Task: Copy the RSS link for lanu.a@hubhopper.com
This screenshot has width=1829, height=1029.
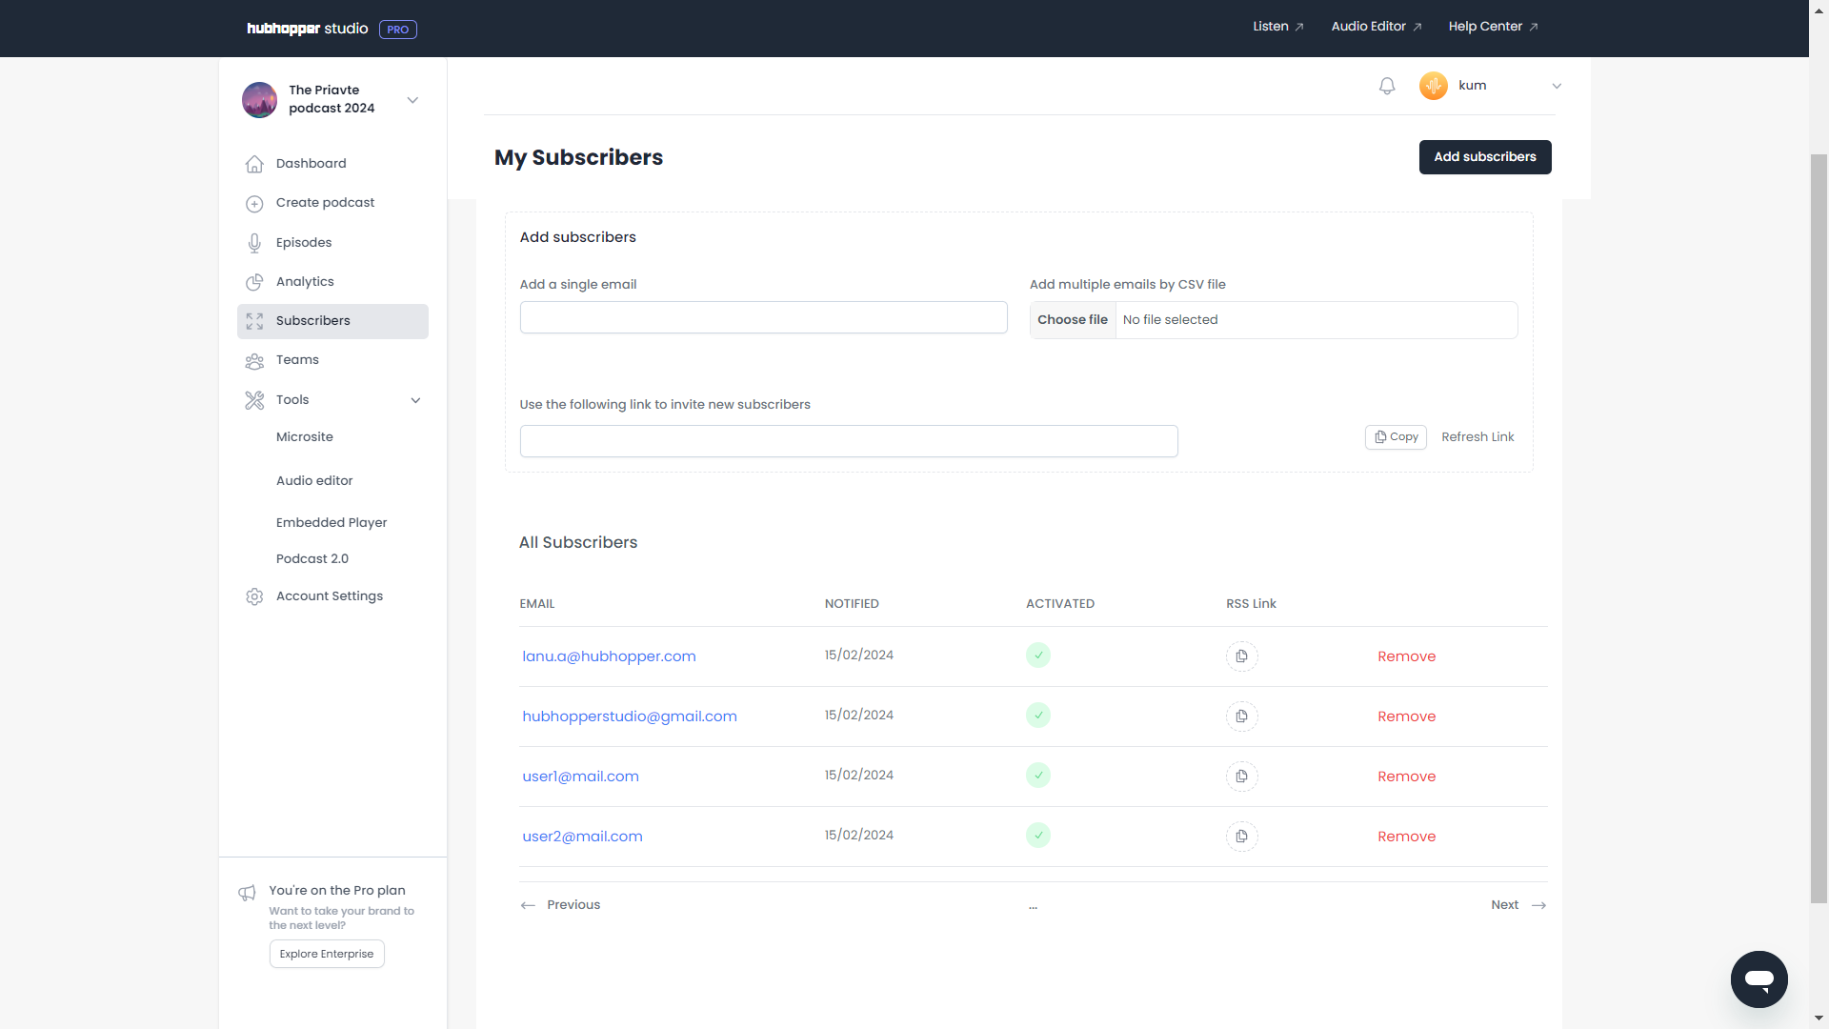Action: click(x=1241, y=656)
